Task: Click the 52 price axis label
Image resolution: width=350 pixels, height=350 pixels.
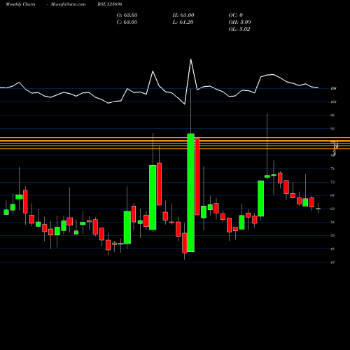Action: 332,235
